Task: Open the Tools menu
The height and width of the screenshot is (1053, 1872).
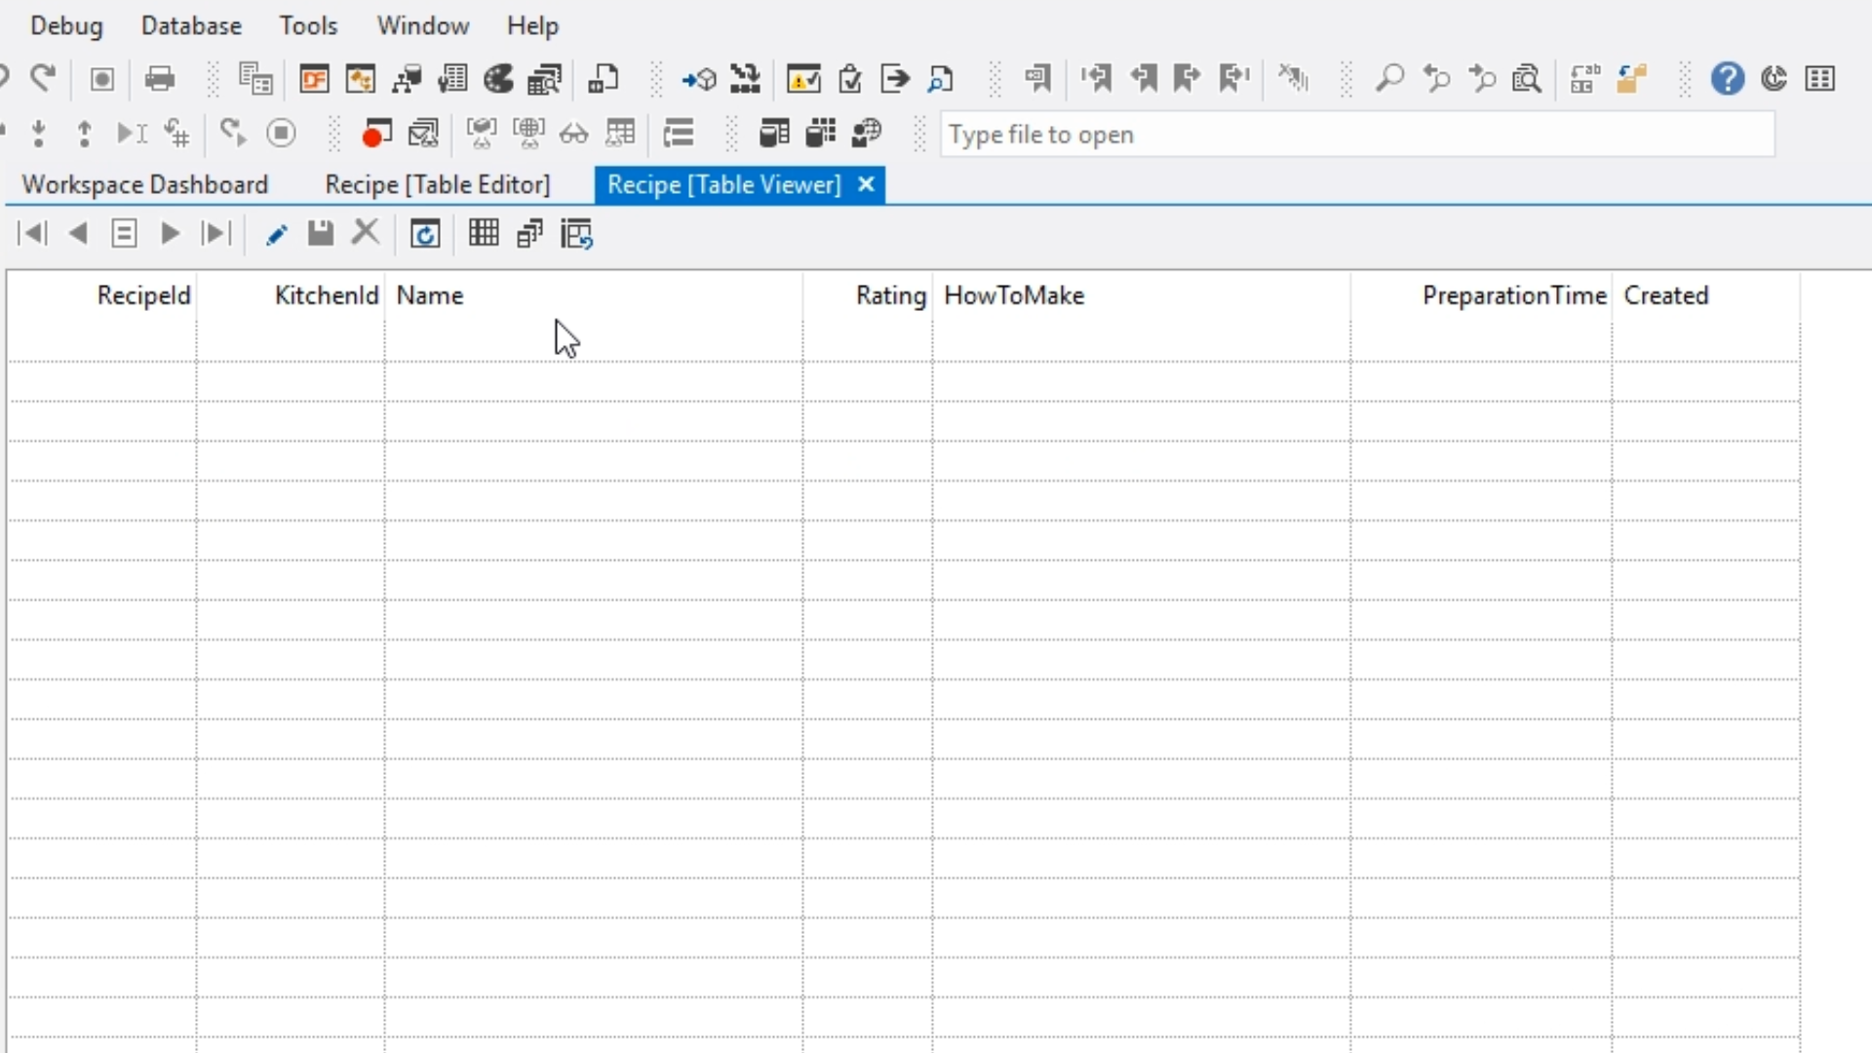Action: coord(308,25)
